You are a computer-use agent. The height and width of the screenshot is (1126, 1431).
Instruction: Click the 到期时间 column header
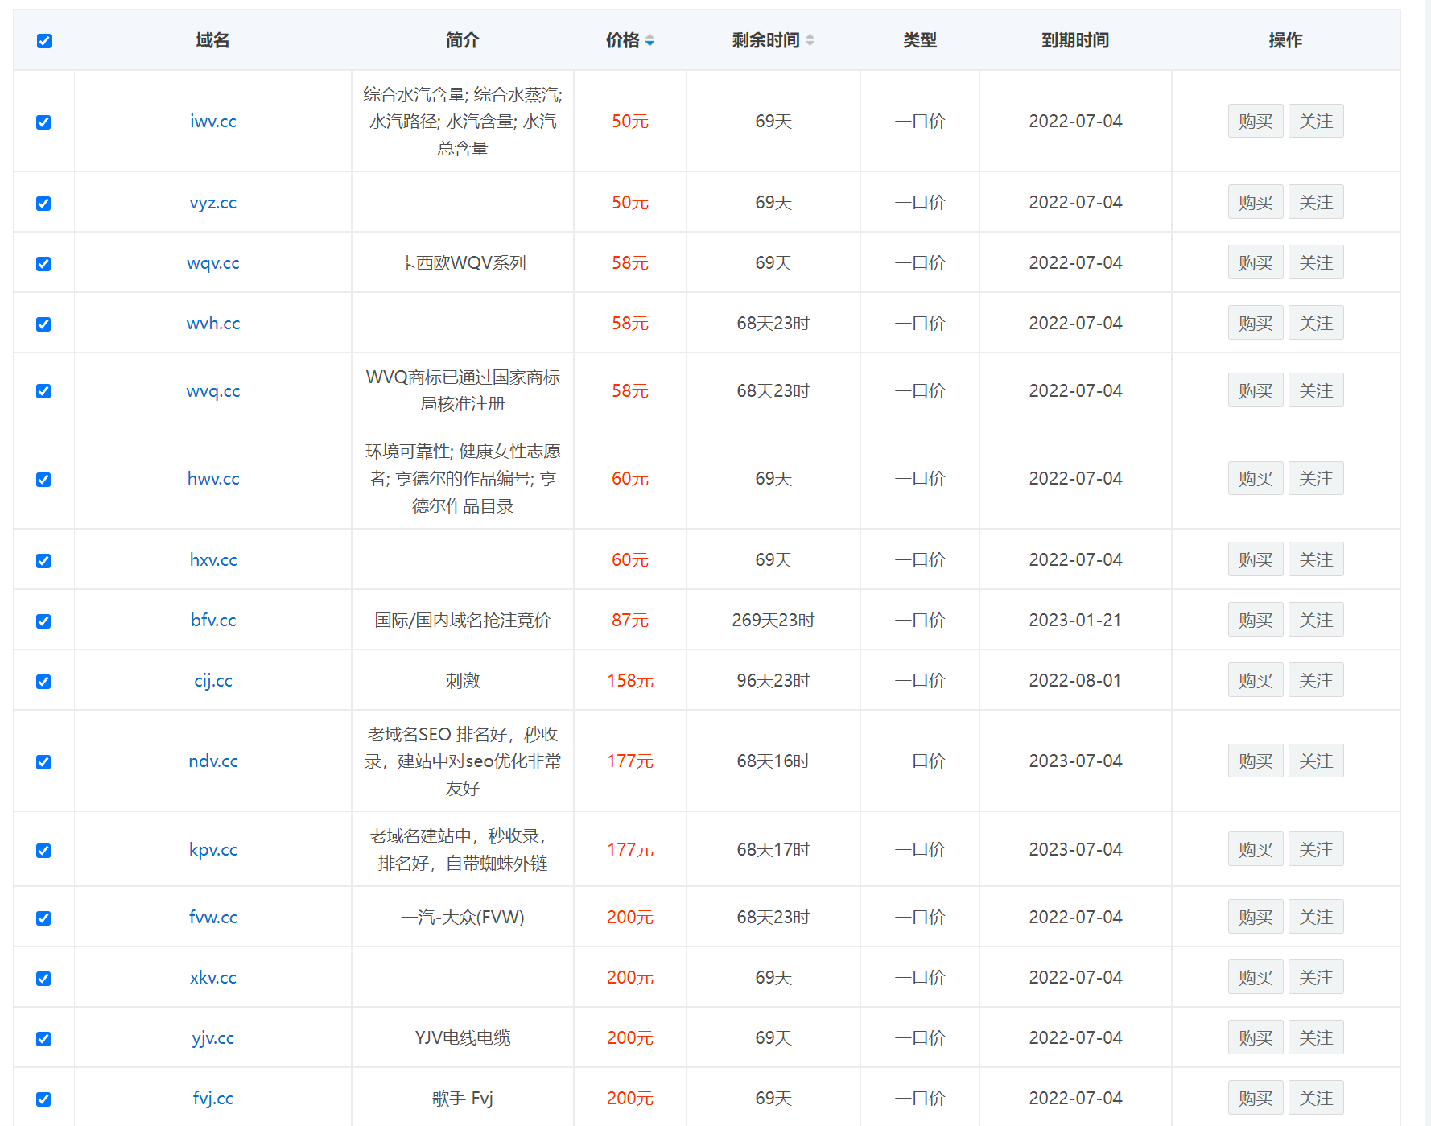click(1074, 40)
